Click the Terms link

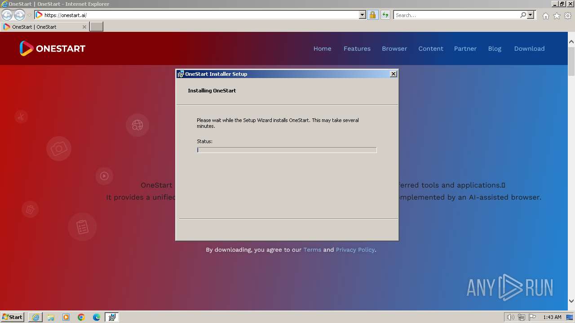[x=312, y=249]
